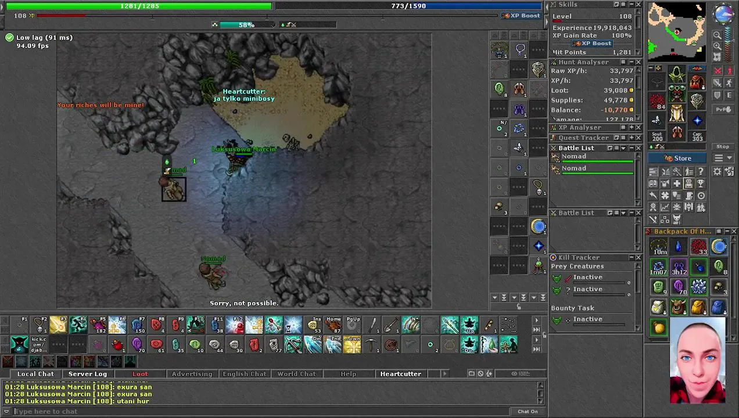Viewport: 739px width, 418px height.
Task: Click the ammunition slot showing 84
Action: 657,102
